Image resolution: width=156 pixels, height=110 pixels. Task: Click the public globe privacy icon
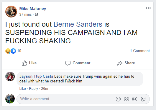click(x=37, y=15)
